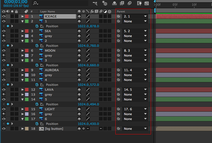This screenshot has width=212, height=143.
Task: Hide the ICEAGE layer eye
Action: click(4, 16)
